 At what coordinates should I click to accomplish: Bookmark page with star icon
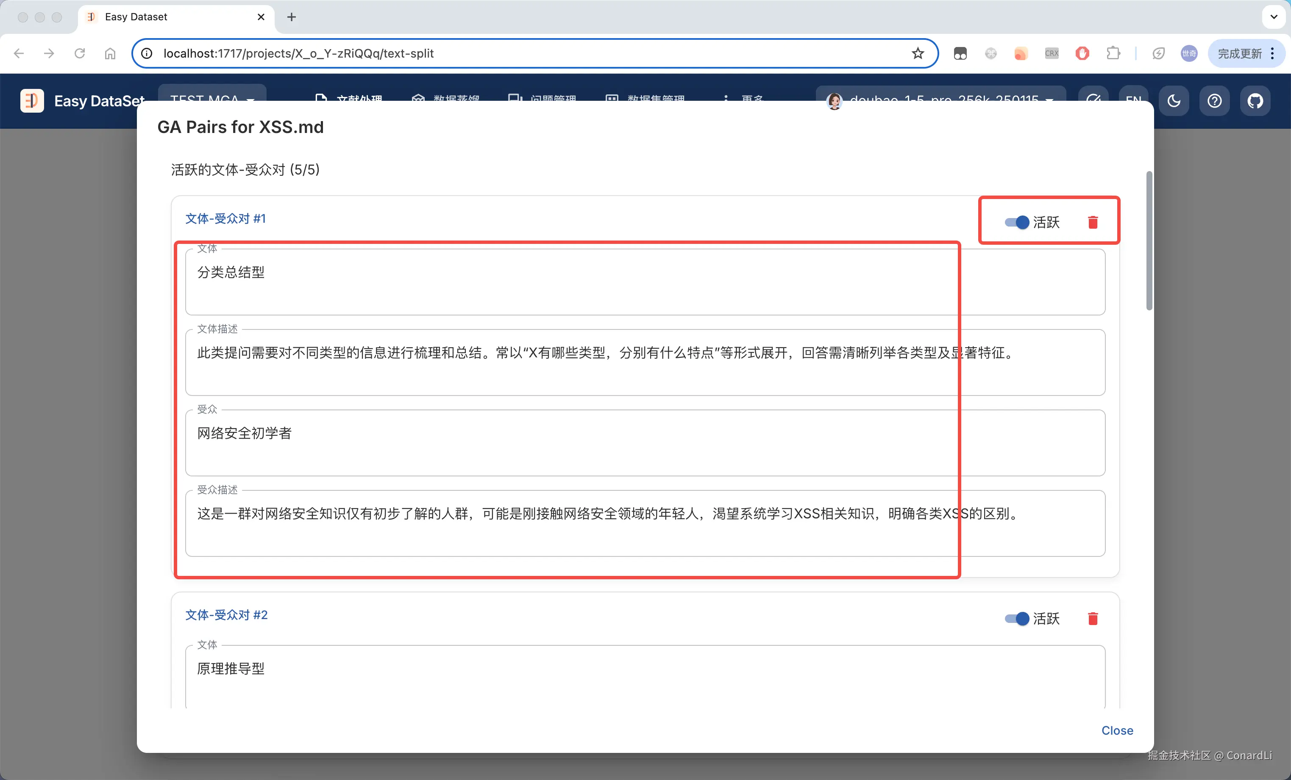918,53
